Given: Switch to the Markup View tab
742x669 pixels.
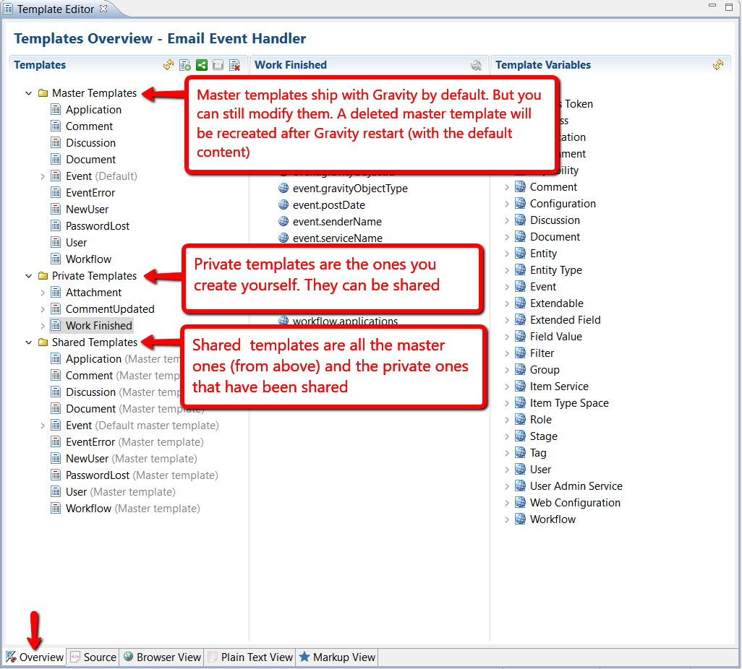Looking at the screenshot, I should click(337, 657).
